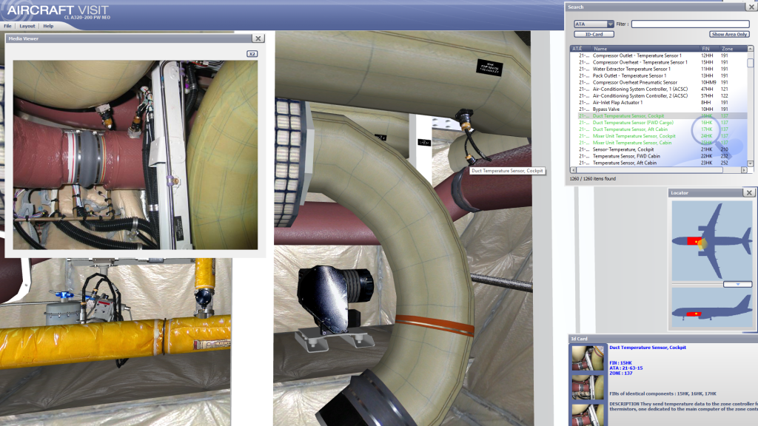The height and width of the screenshot is (426, 758).
Task: Click the vertical scrollbar thumb of search list
Action: [751, 63]
